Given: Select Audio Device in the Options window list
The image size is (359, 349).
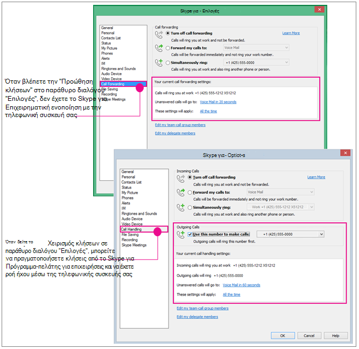Looking at the screenshot, I should coord(132,219).
